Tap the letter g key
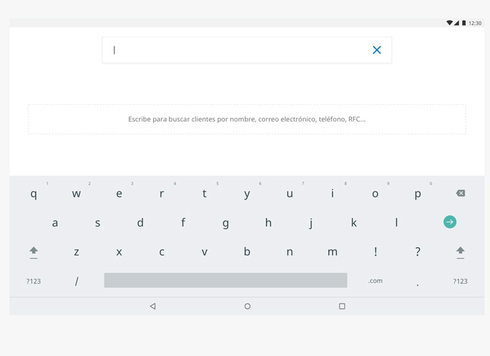 (225, 223)
